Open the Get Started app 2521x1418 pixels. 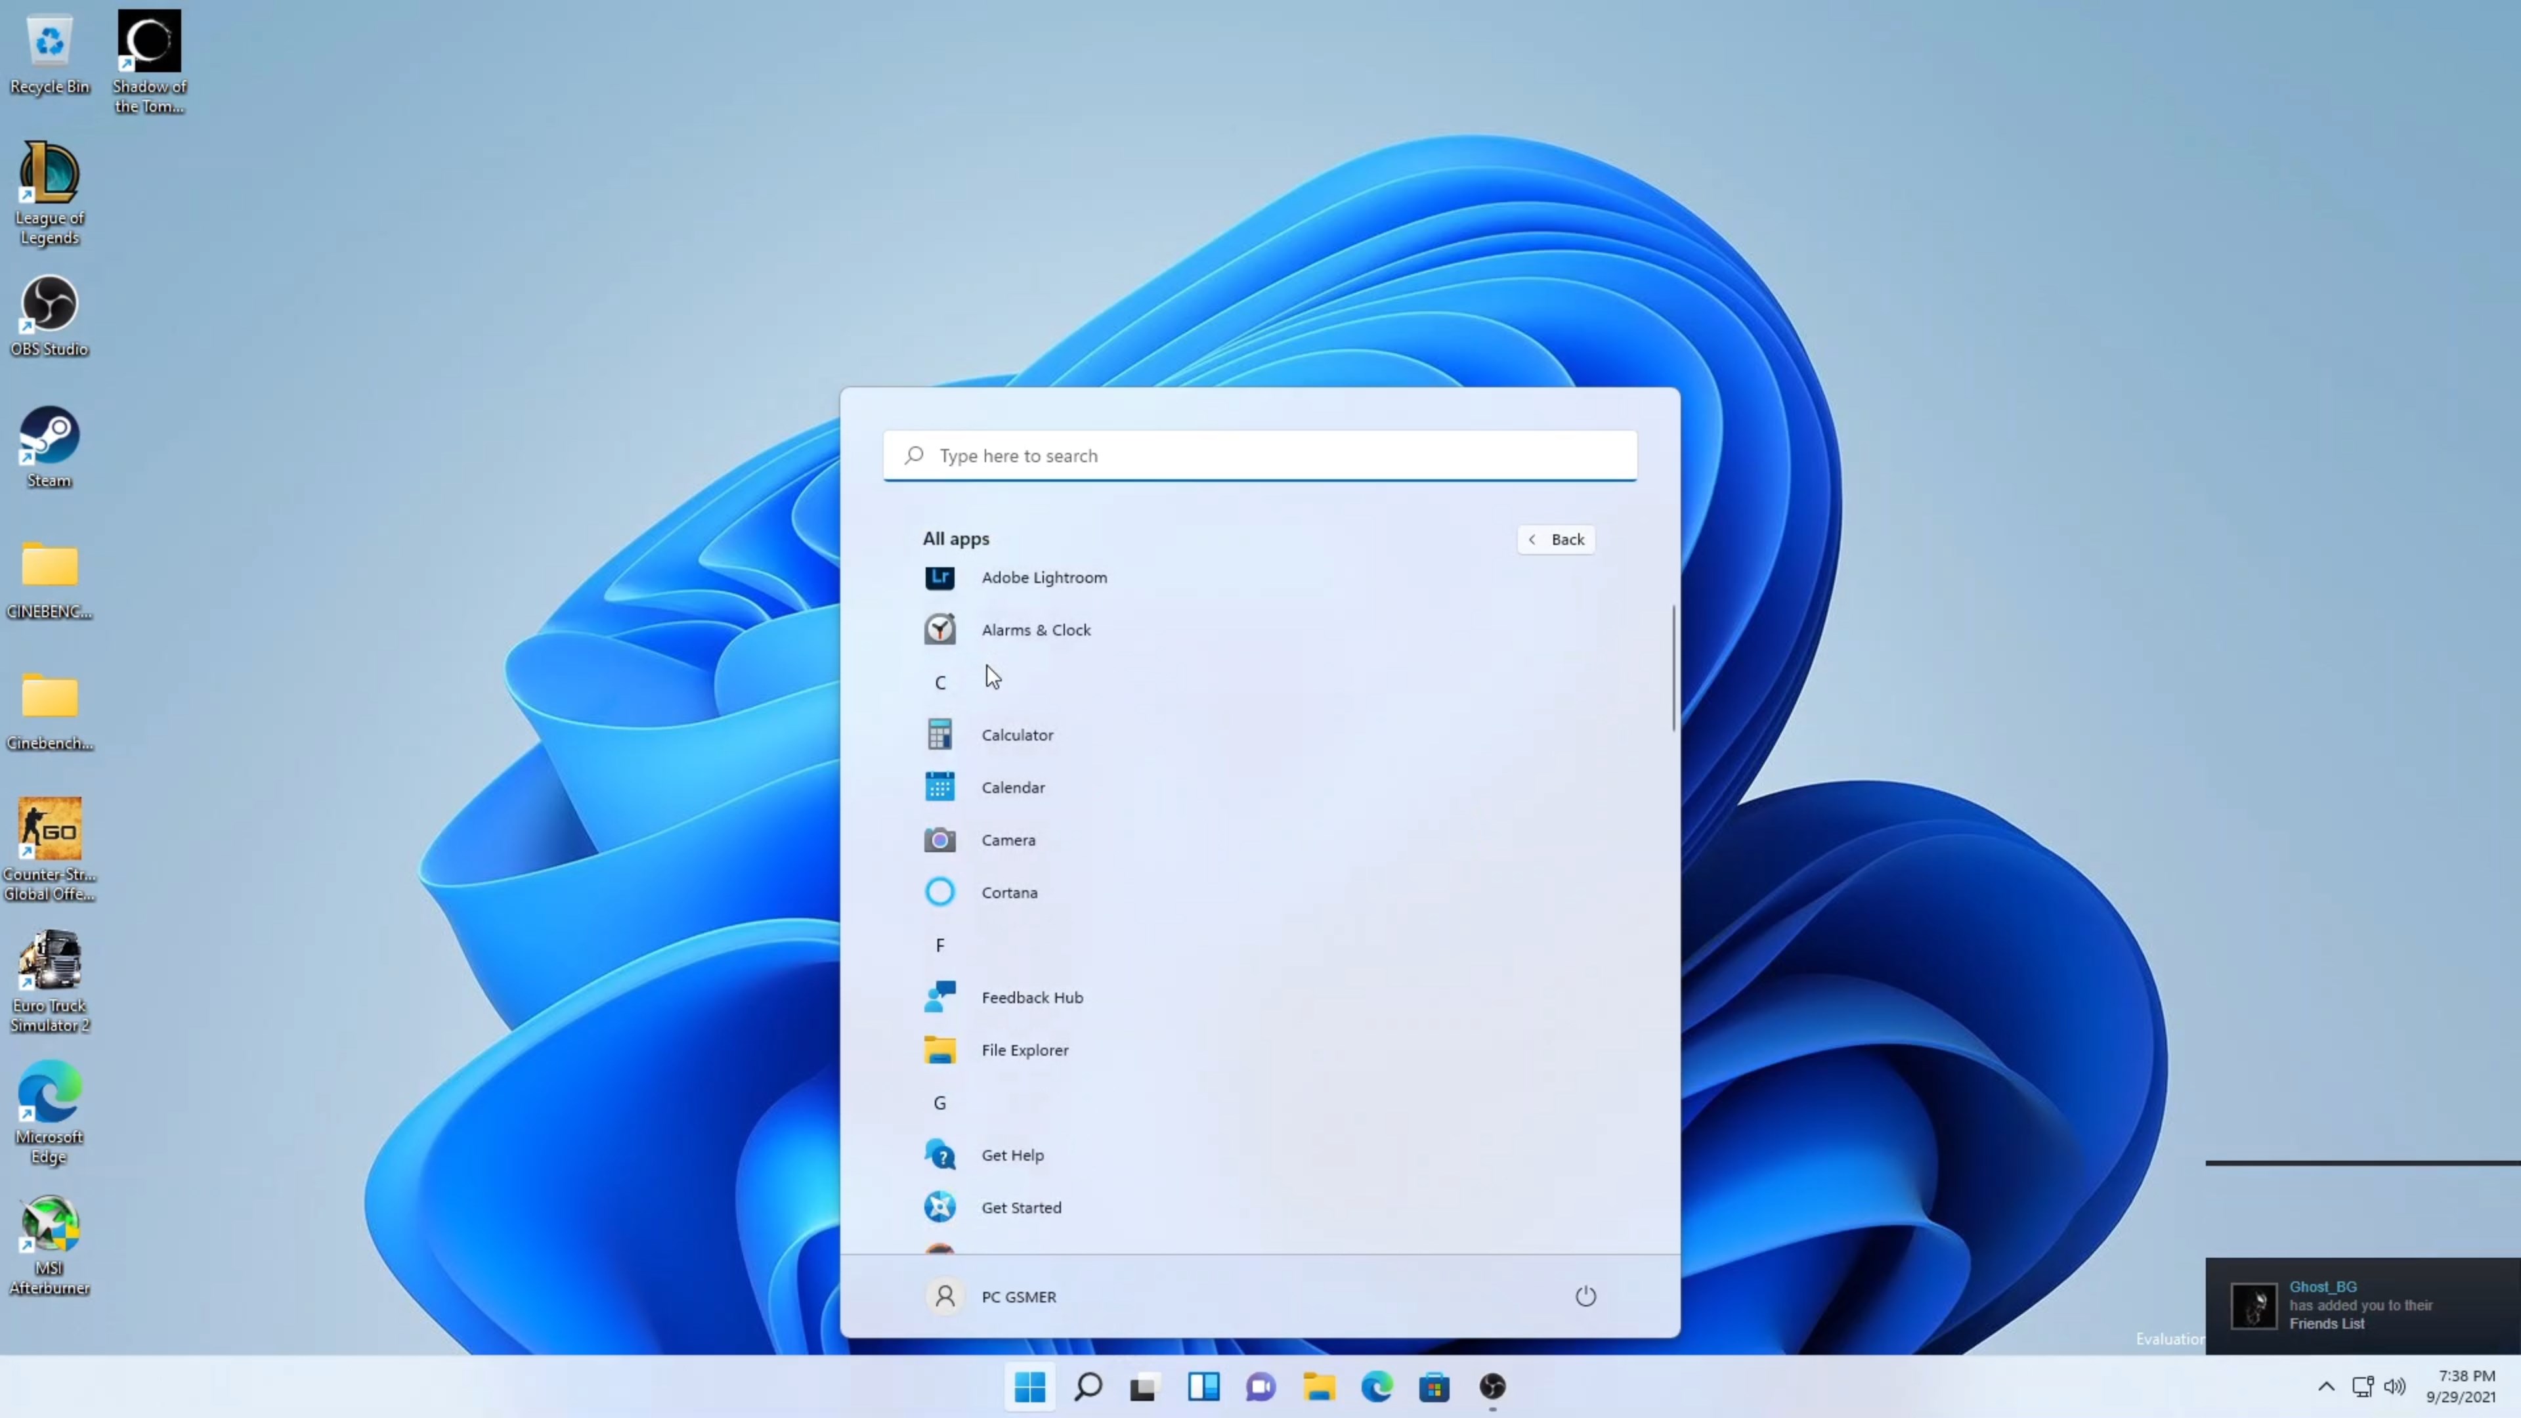tap(1259, 1208)
